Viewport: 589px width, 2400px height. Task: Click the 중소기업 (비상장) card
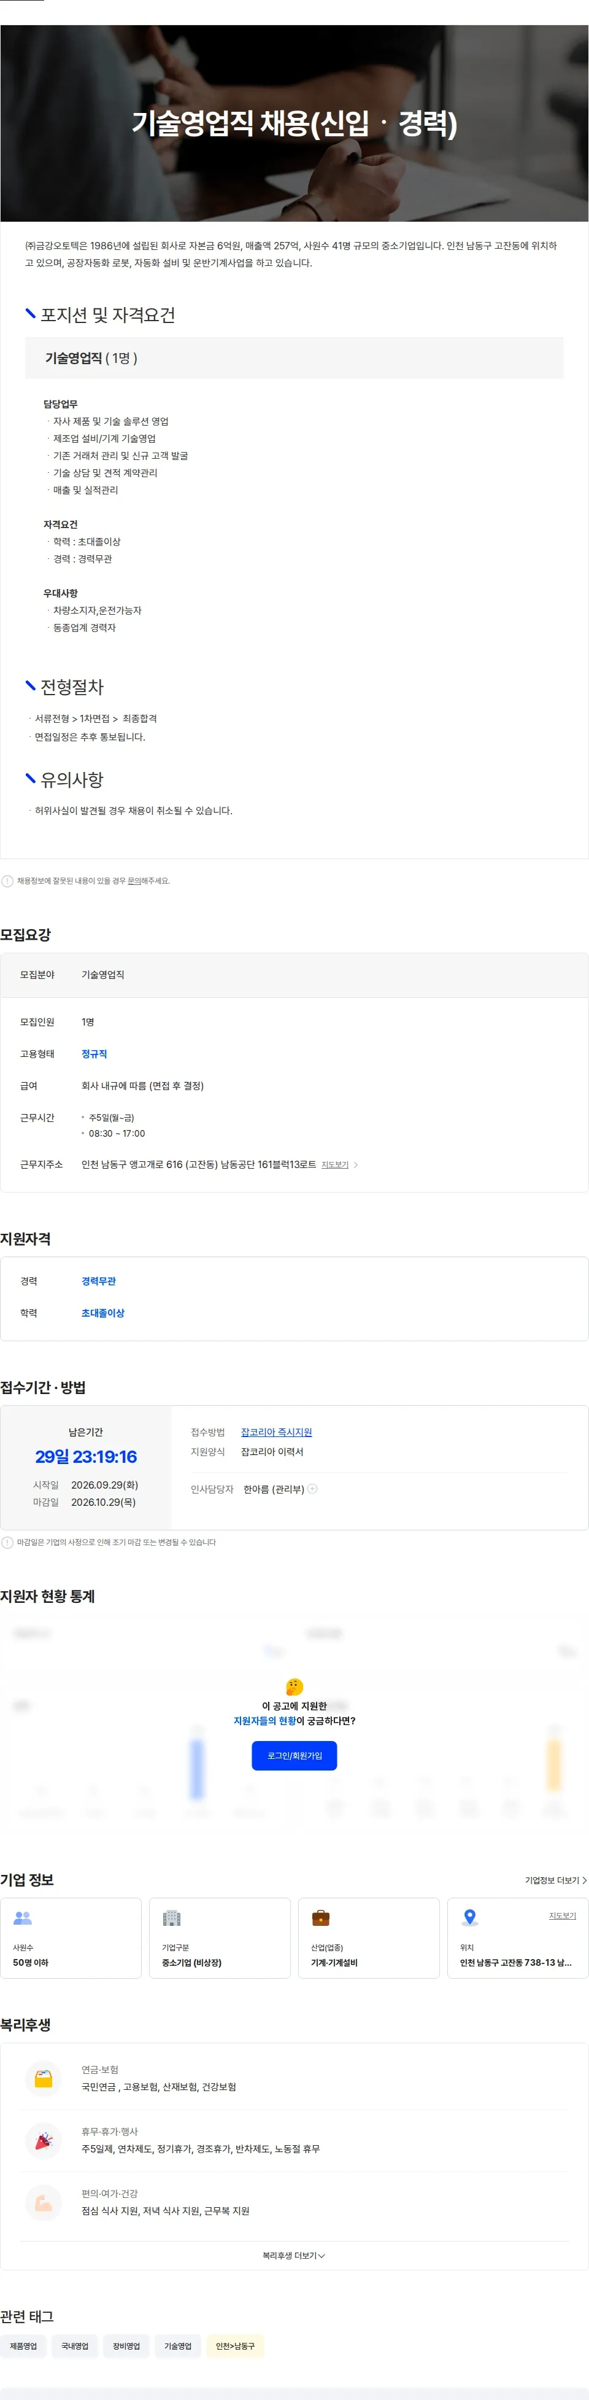220,1938
